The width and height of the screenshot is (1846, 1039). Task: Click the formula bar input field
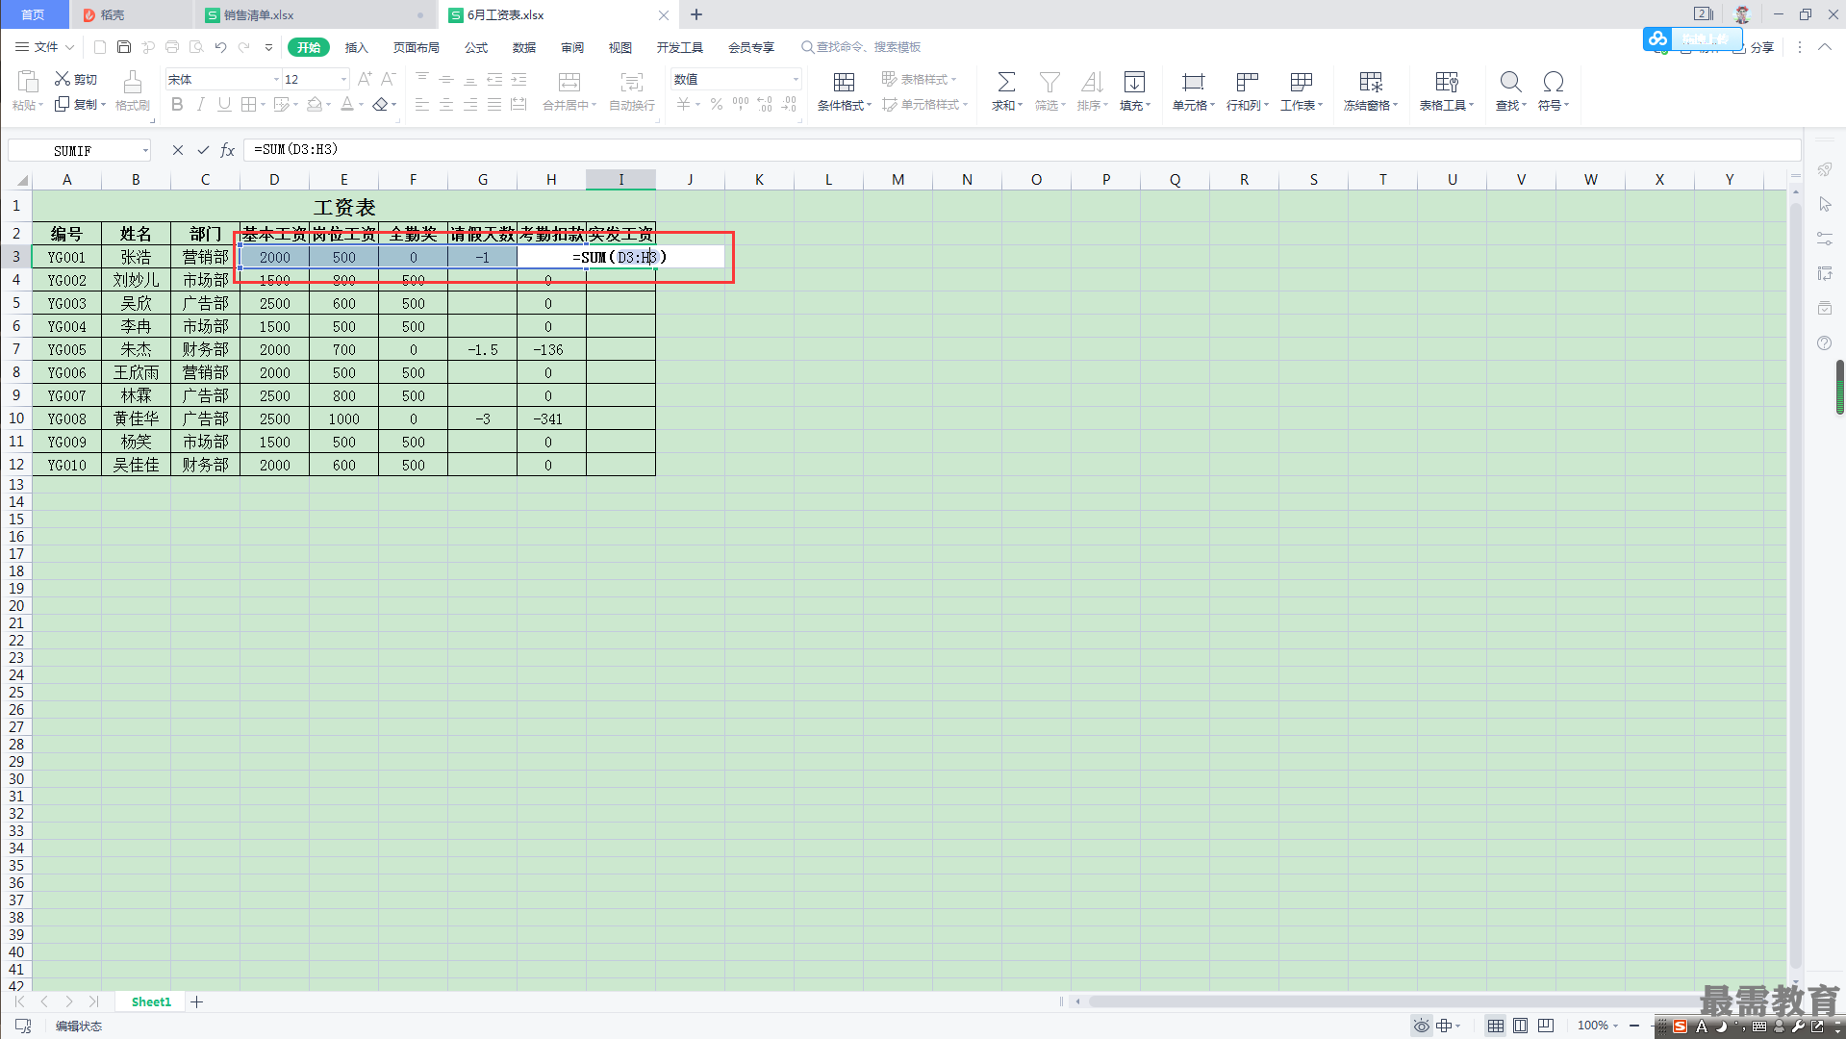click(1022, 150)
